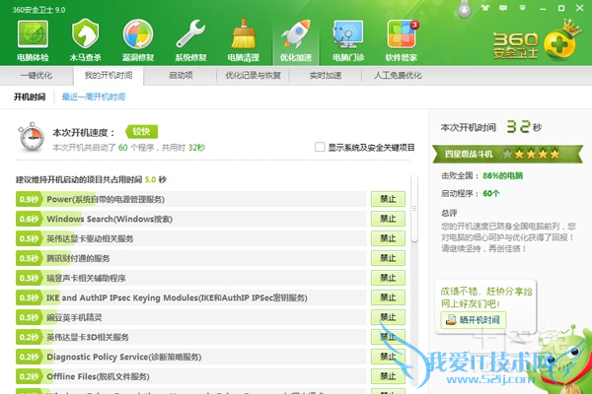This screenshot has height=394, width=592.
Task: Open 电脑体检 computer checkup icon
Action: (33, 40)
